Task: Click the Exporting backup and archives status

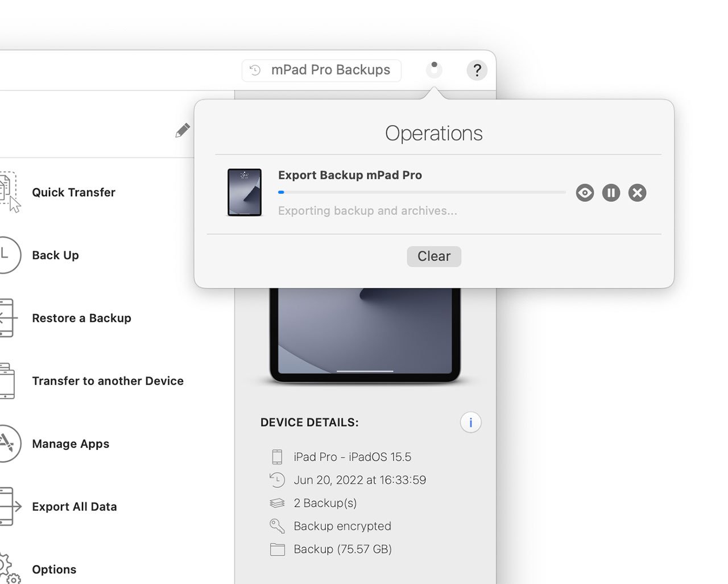Action: (x=367, y=211)
